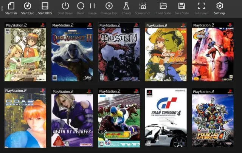Open the Cheats flask icon

coord(126,6)
